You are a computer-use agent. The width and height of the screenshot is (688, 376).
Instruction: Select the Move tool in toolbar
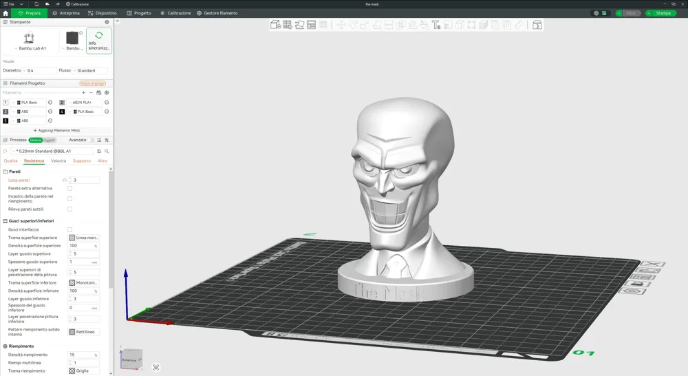(341, 25)
